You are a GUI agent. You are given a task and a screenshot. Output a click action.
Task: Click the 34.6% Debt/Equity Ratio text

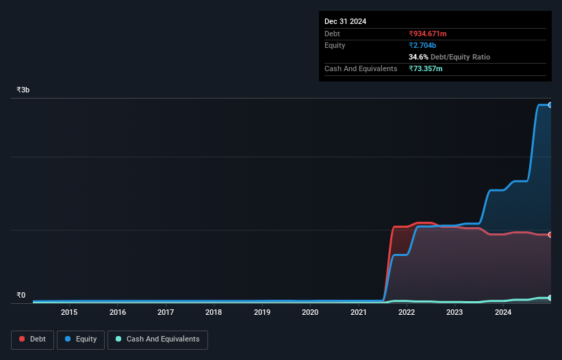point(449,57)
